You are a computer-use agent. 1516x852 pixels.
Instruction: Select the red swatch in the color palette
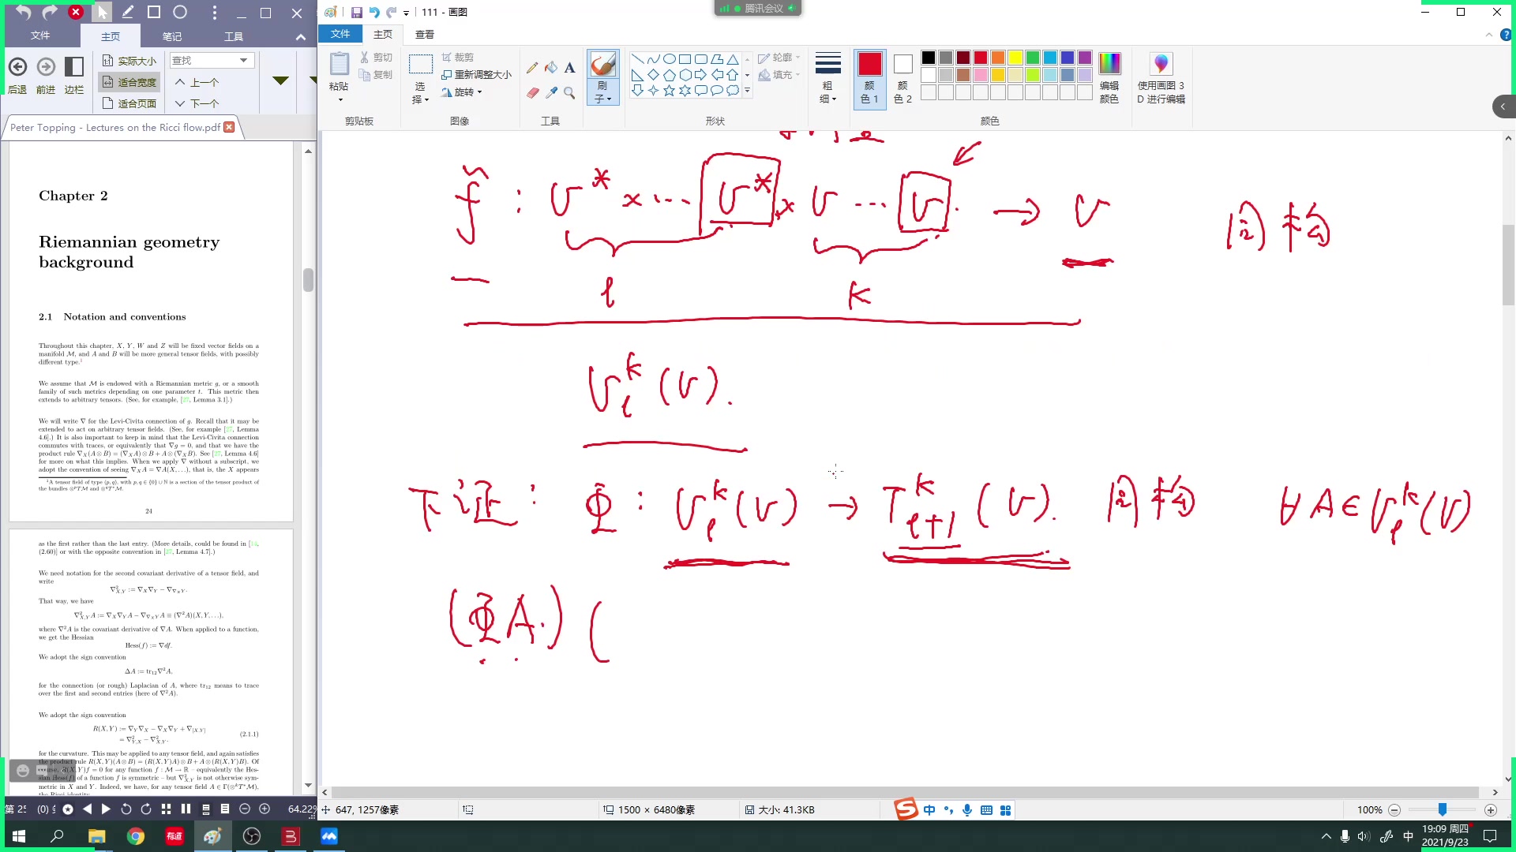[x=980, y=58]
